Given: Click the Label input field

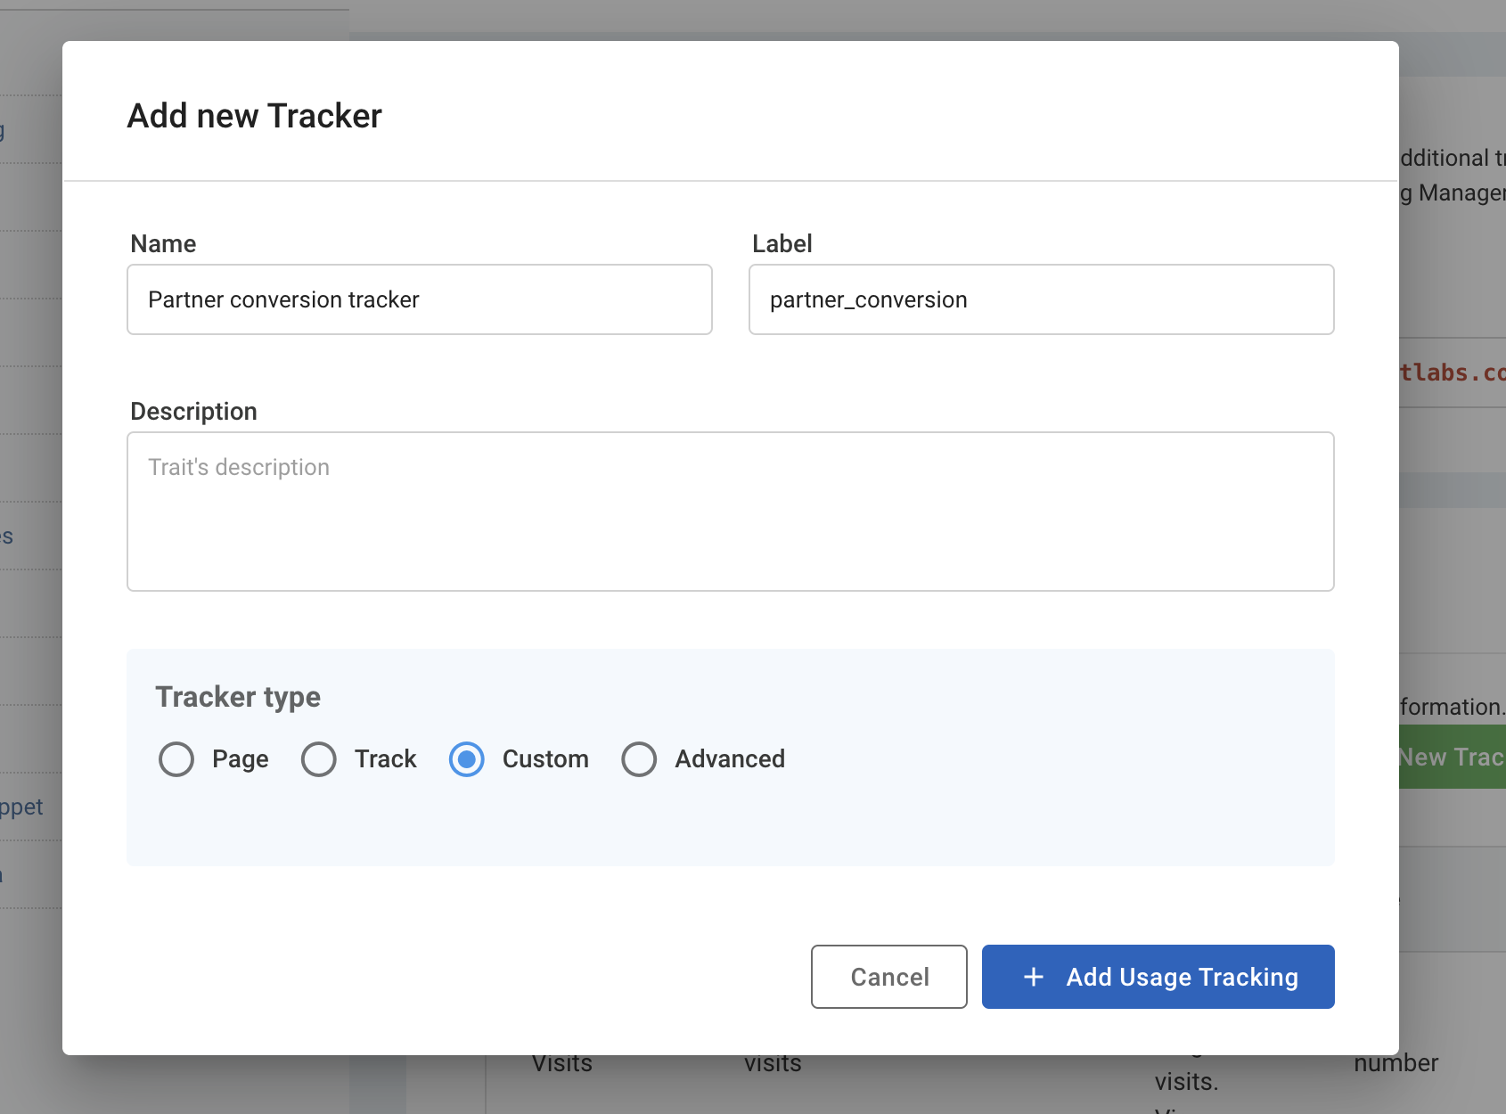Looking at the screenshot, I should [x=1042, y=299].
